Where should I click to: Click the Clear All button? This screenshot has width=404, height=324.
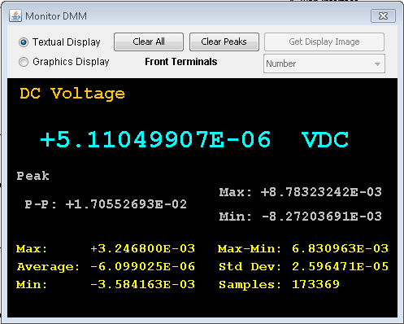point(149,42)
